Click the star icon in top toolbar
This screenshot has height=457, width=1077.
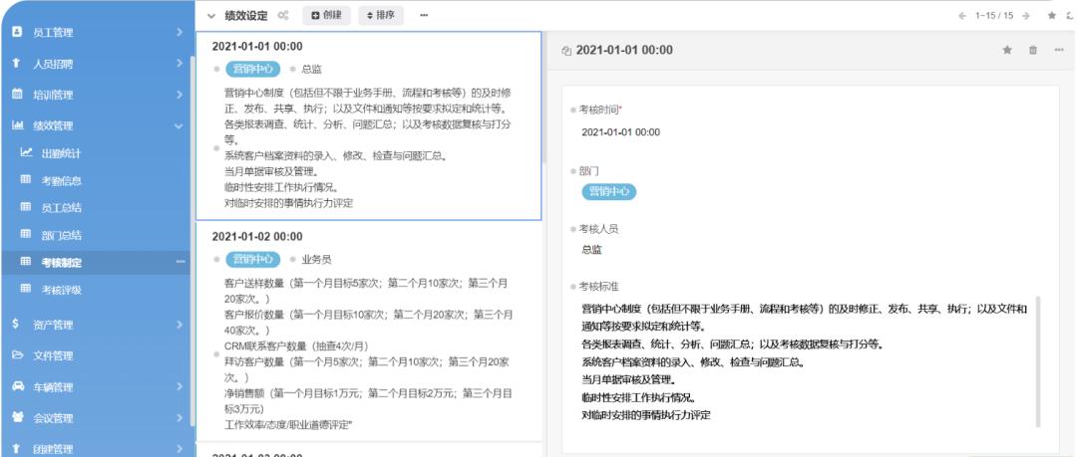1052,16
